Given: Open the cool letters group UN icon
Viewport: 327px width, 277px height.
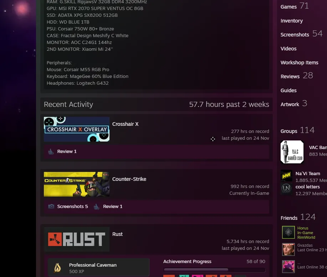Looking at the screenshot, I should pyautogui.click(x=286, y=189).
